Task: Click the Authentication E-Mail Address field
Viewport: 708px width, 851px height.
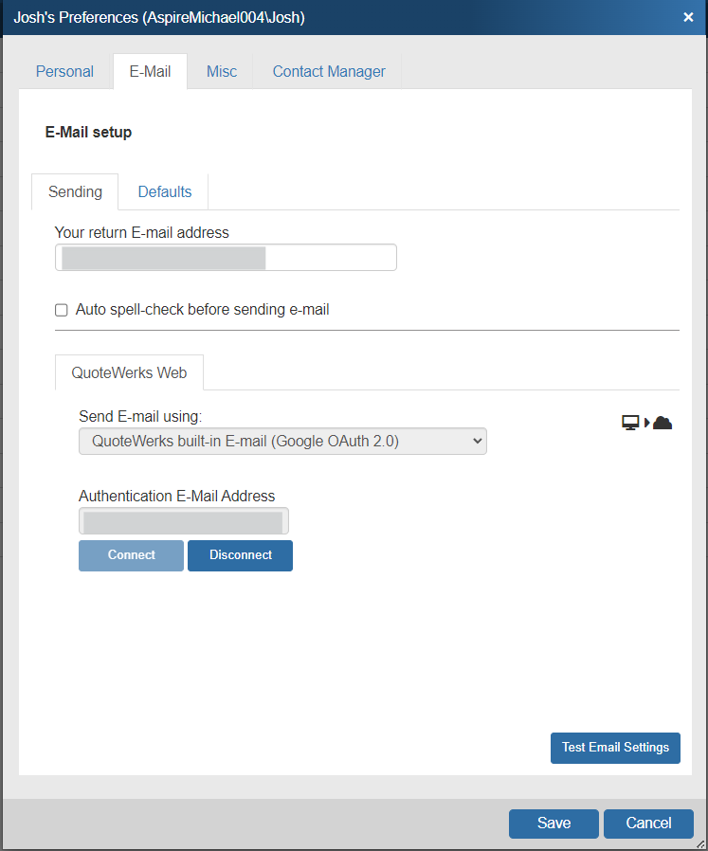Action: [184, 521]
